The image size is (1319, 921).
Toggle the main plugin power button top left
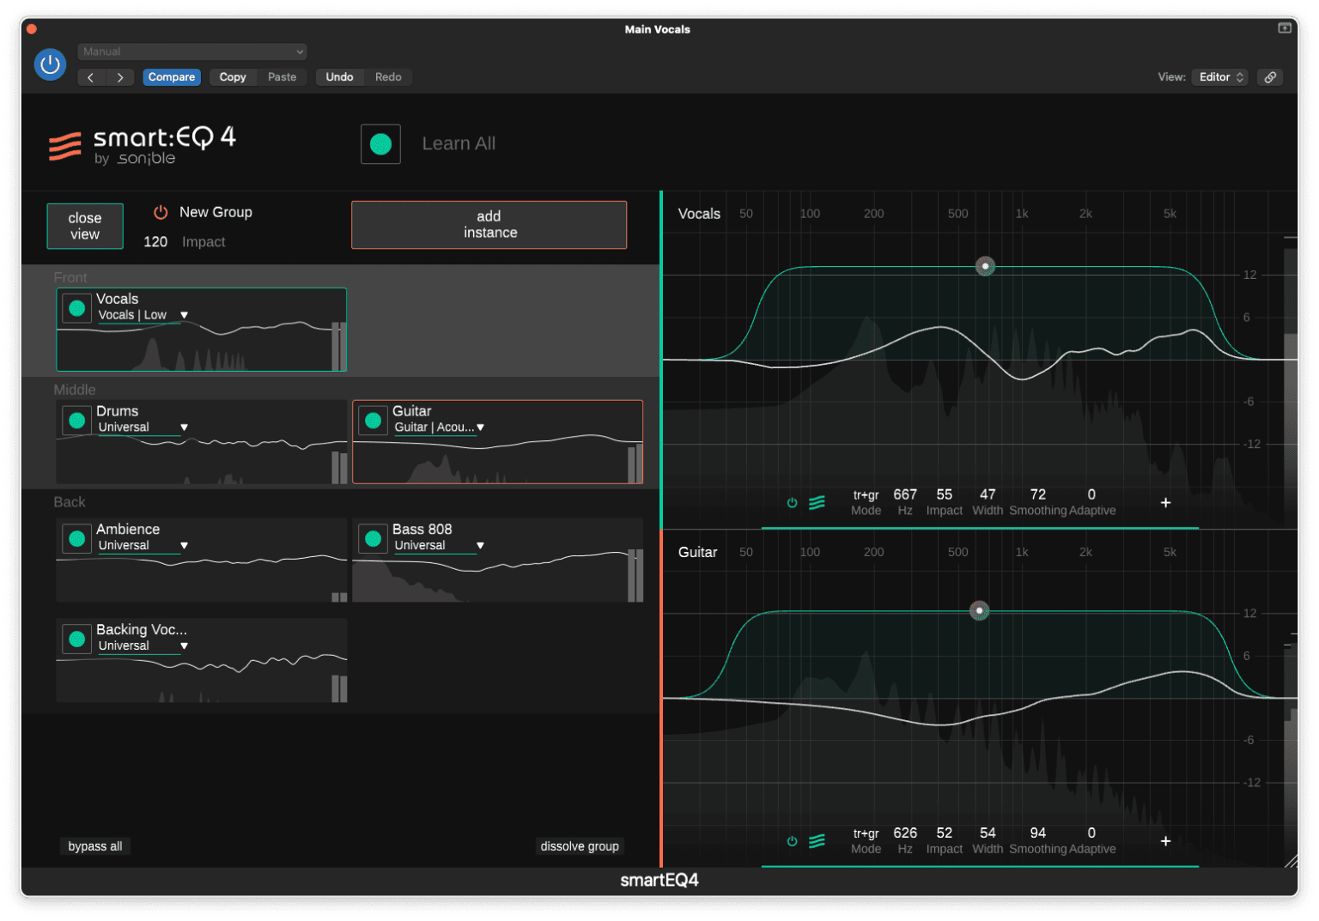[x=50, y=64]
